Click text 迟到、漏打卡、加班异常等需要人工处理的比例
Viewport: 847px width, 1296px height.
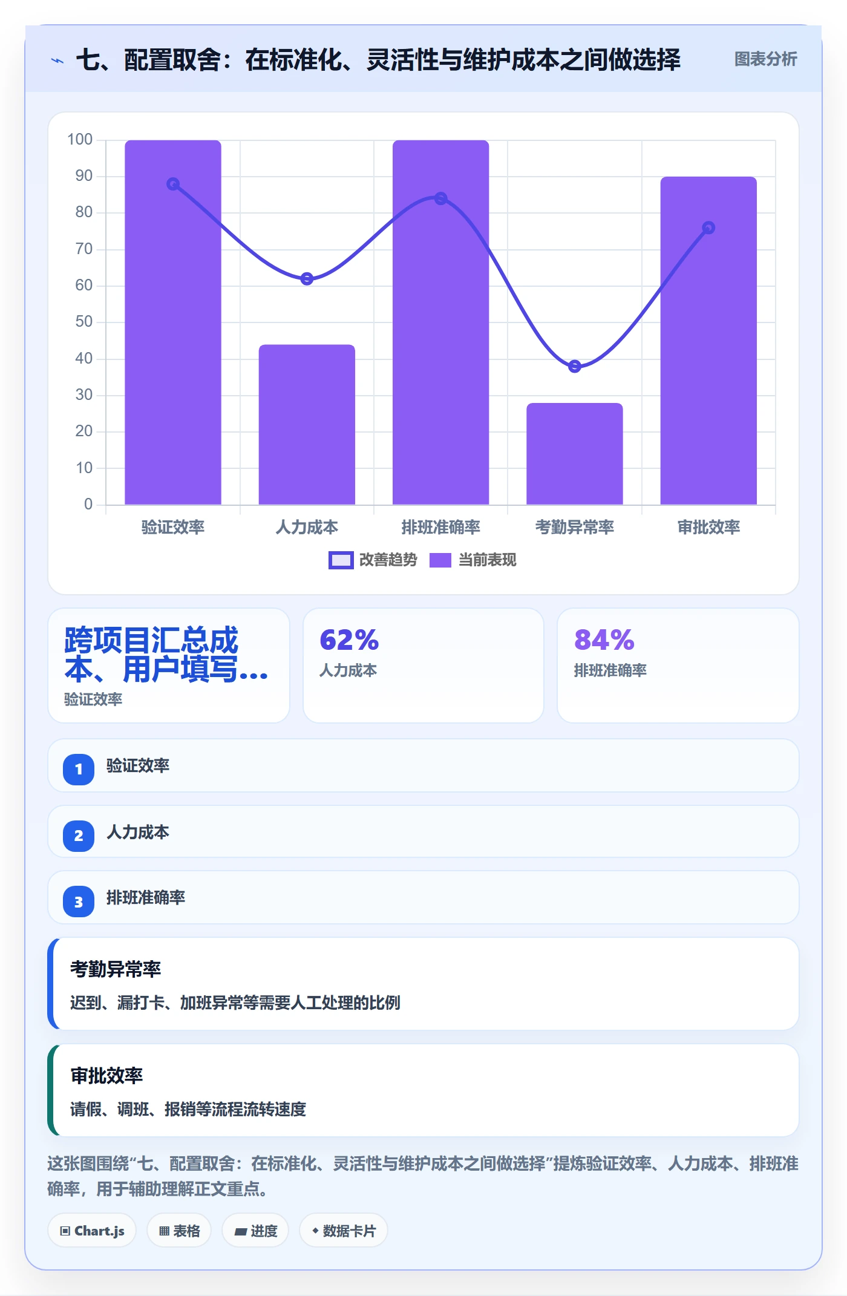click(235, 1003)
